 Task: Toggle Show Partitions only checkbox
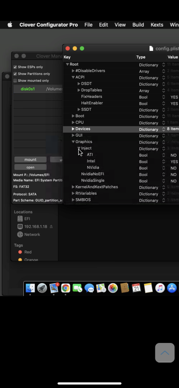point(15,74)
